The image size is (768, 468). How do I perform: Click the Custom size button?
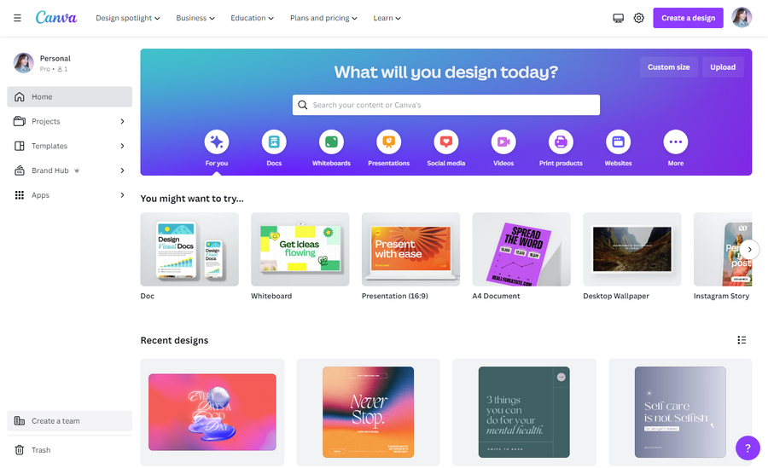pyautogui.click(x=668, y=67)
